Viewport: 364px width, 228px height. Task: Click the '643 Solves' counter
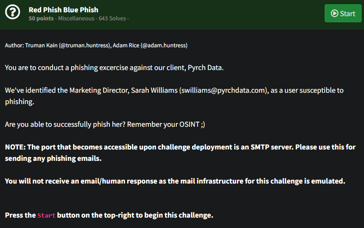pyautogui.click(x=112, y=18)
